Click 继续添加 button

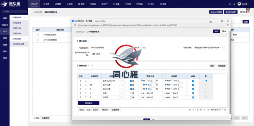pos(89,103)
